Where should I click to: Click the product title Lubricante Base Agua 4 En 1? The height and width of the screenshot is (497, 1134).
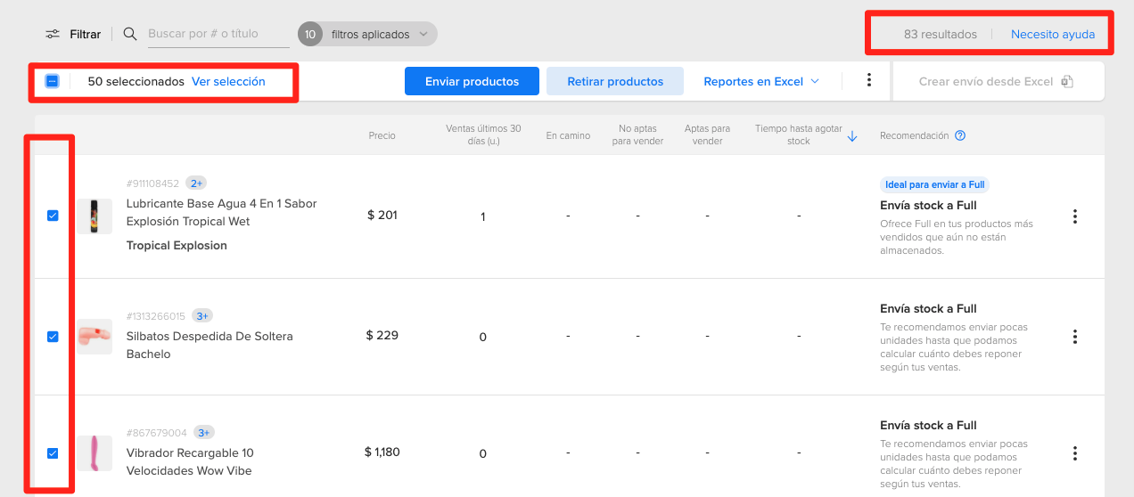222,212
